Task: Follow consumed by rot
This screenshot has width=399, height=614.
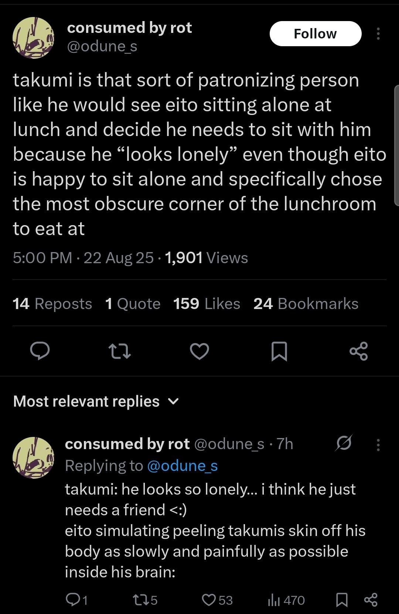Action: pos(316,34)
